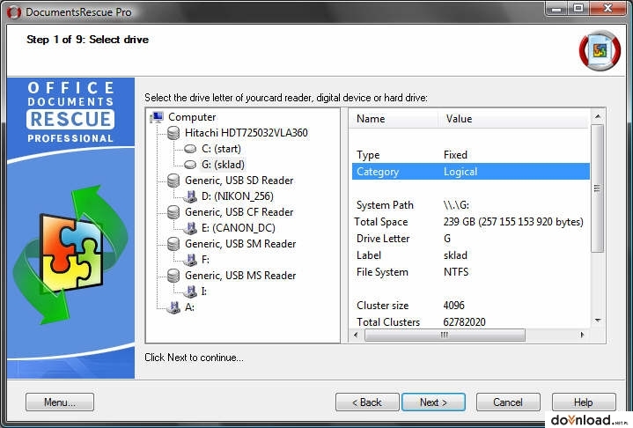
Task: Select the C: (start) volume
Action: point(221,149)
